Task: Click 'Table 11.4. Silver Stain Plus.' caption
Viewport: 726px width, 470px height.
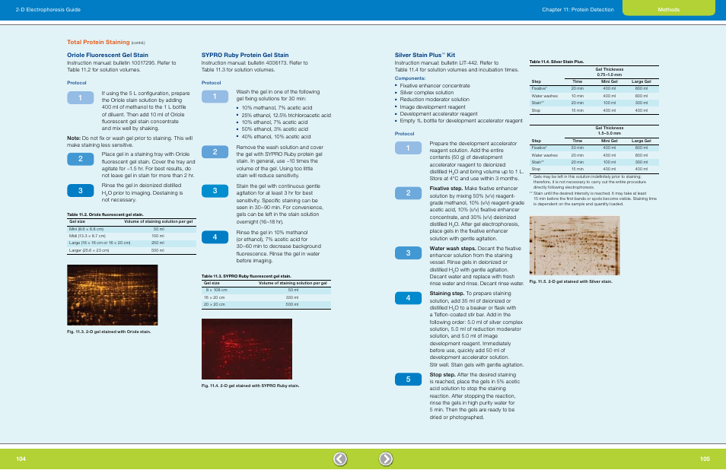Action: pos(556,62)
